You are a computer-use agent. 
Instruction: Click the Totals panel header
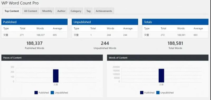point(175,22)
